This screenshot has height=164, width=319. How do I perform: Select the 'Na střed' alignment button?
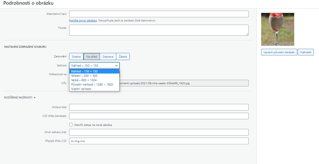pos(91,57)
